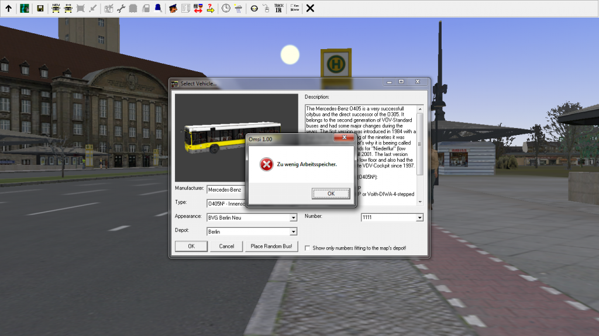Click the greyed bus wash icon
The image size is (599, 336).
(133, 8)
